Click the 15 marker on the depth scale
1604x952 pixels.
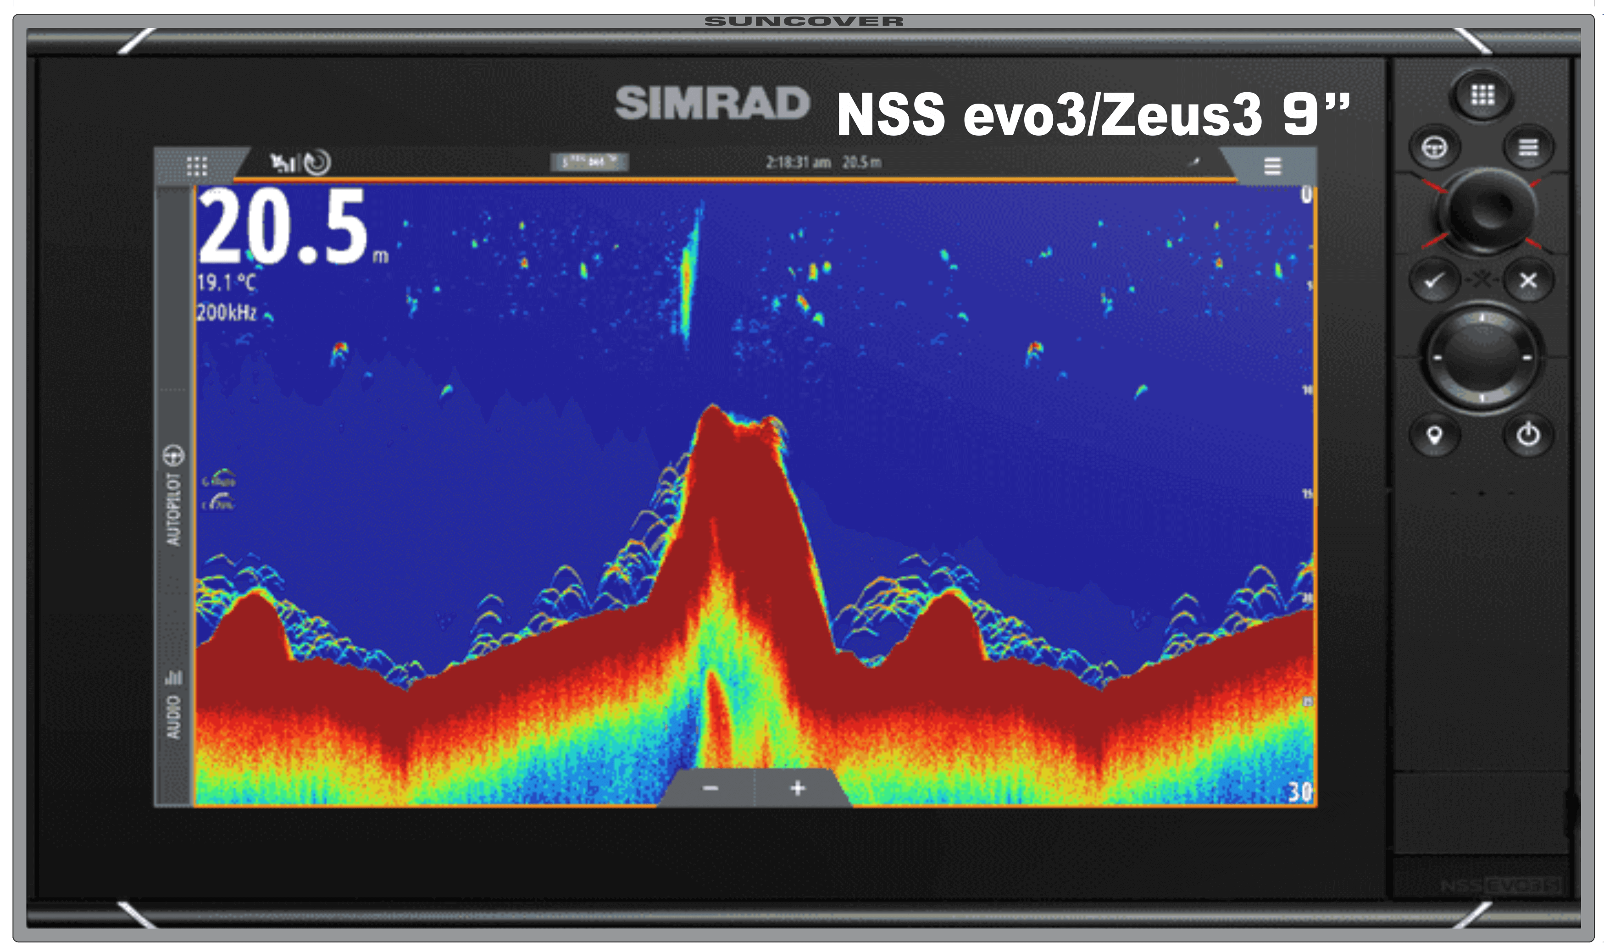(1307, 493)
